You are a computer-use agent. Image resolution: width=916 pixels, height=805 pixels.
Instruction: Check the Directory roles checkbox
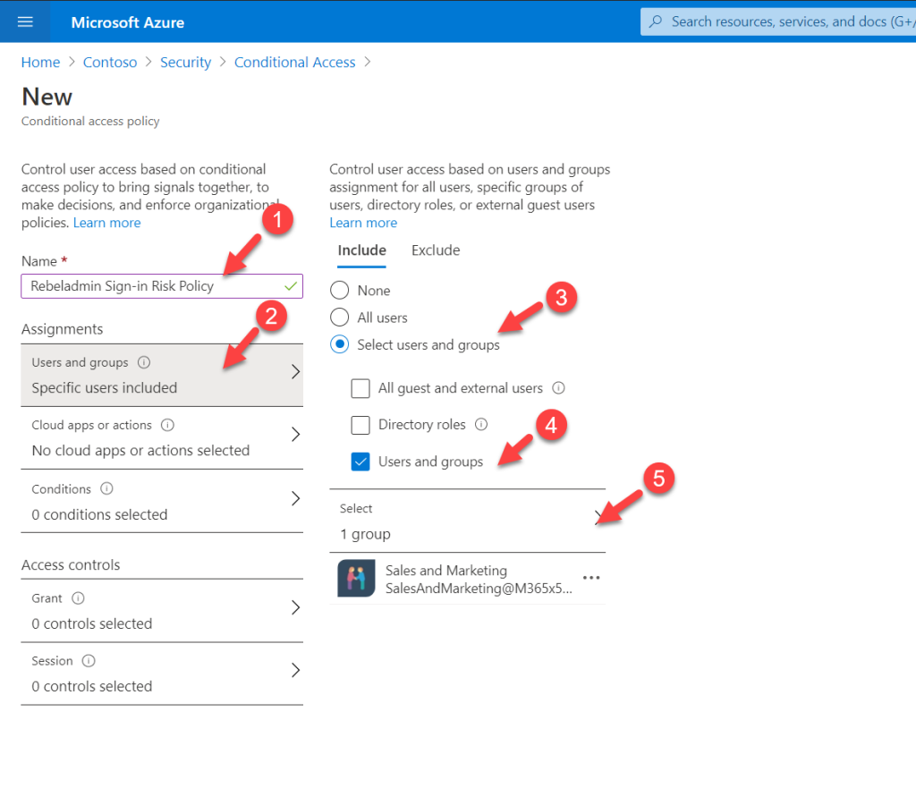(x=360, y=424)
